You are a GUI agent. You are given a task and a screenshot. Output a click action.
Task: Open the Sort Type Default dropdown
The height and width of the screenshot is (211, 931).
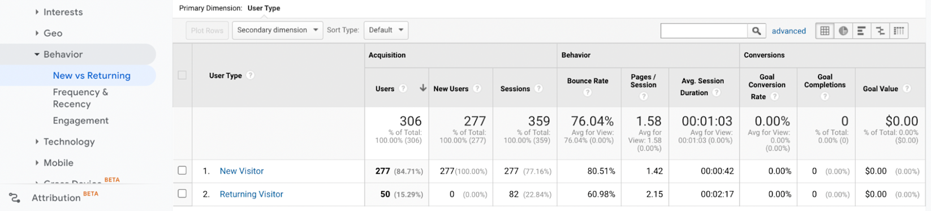pos(386,30)
